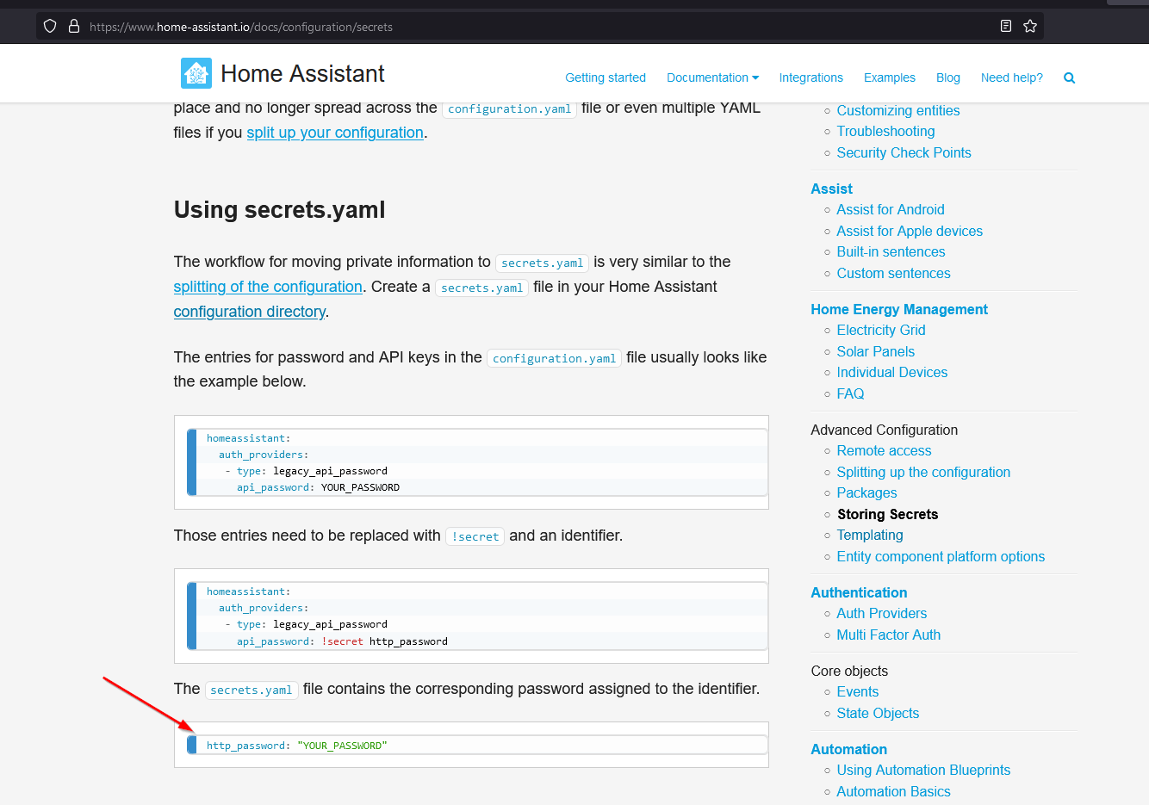Open search via the magnifier icon
Image resolution: width=1149 pixels, height=805 pixels.
[1069, 77]
